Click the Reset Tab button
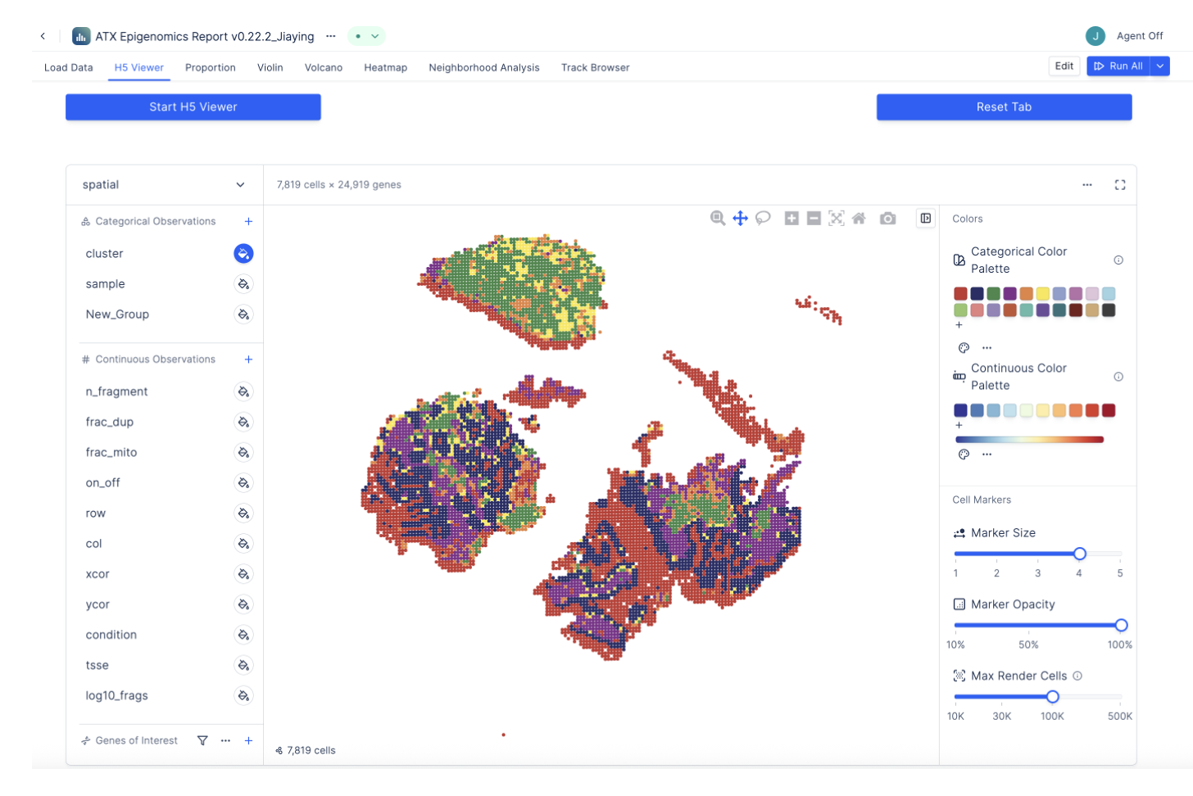Screen dimensions: 1193x796 tap(1004, 106)
